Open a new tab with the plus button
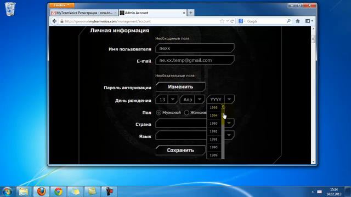 [191, 13]
